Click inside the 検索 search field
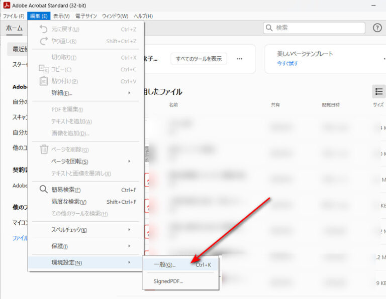The image size is (386, 299). (317, 28)
